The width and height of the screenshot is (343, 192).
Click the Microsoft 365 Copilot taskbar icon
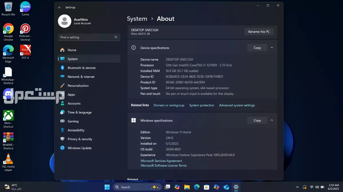[216, 187]
